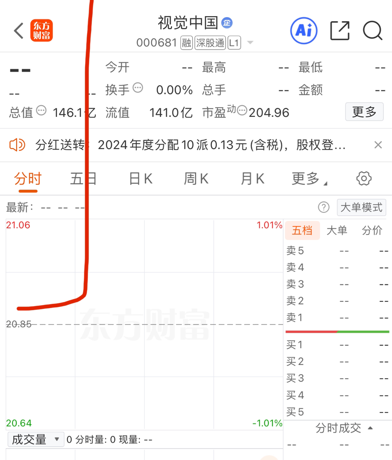Tap the info bubble next to 换手
The height and width of the screenshot is (460, 392).
(138, 88)
